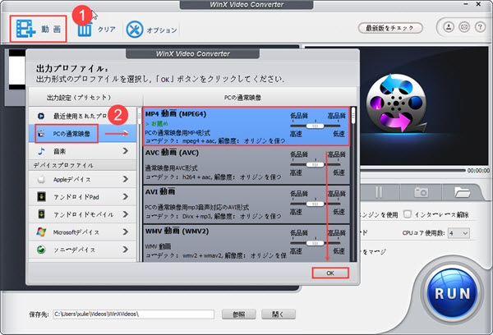
Task: Select 音楽 category item
Action: click(82, 151)
